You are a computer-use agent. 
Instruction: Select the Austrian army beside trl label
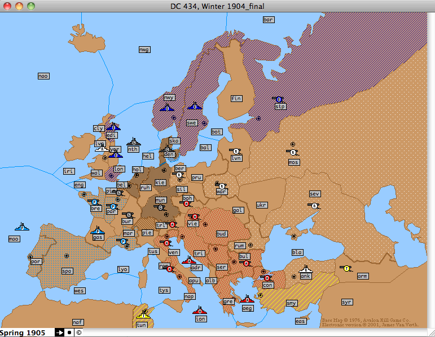[x=172, y=224]
